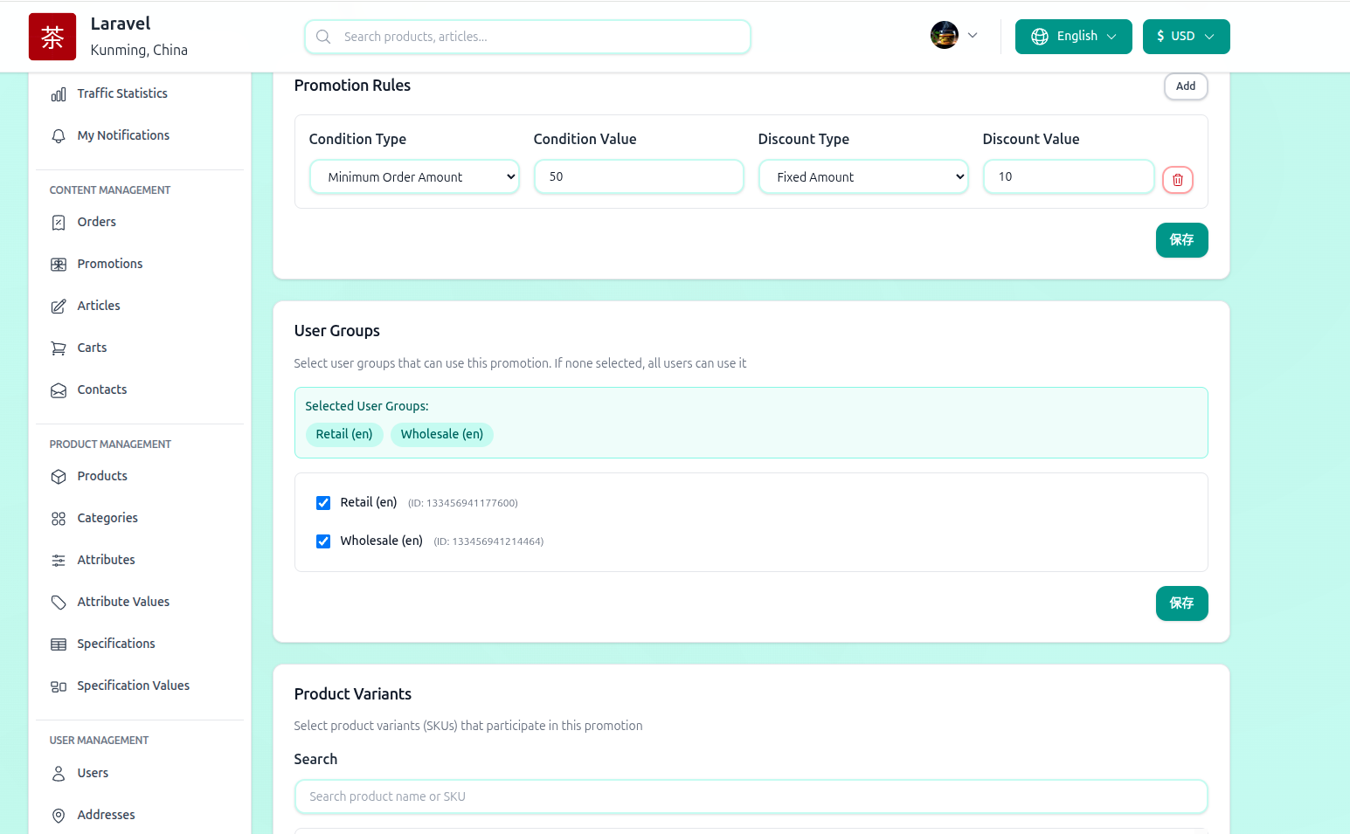Open the Products sidebar menu item

click(x=102, y=476)
